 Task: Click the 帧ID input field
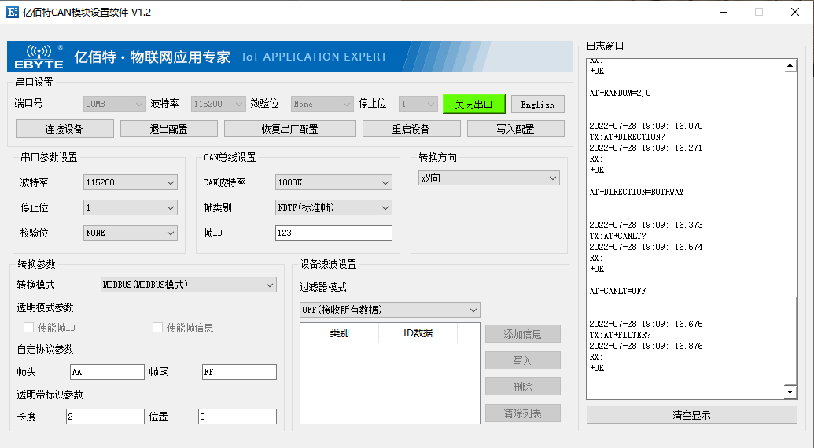(333, 233)
